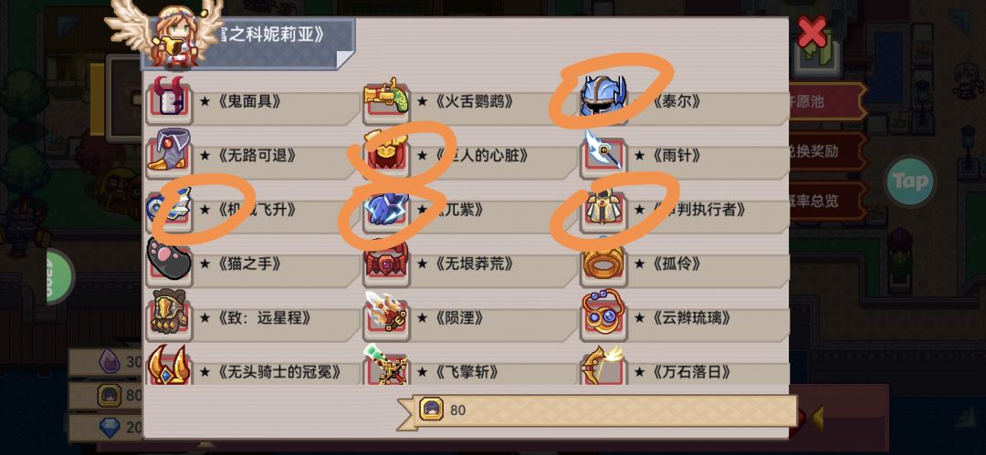The width and height of the screenshot is (986, 455).
Task: Choose the 万石落日 bow icon
Action: tap(603, 367)
